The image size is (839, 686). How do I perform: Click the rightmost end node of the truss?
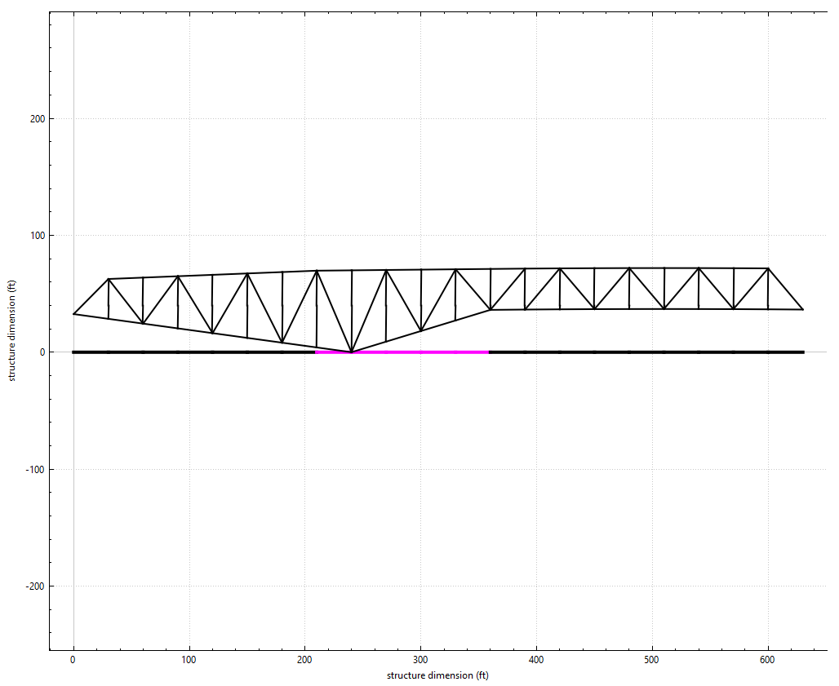pyautogui.click(x=803, y=309)
